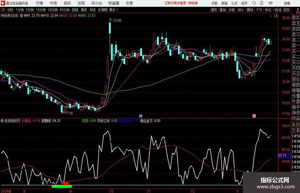This screenshot has height=193, width=300.
Task: Toggle the left sidebar panel icon
Action: click(x=3, y=10)
